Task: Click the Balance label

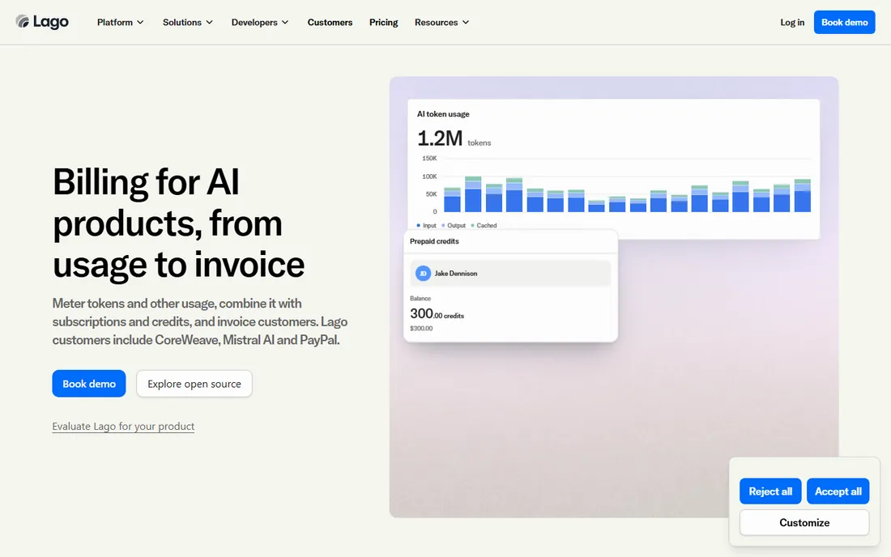Action: tap(420, 298)
